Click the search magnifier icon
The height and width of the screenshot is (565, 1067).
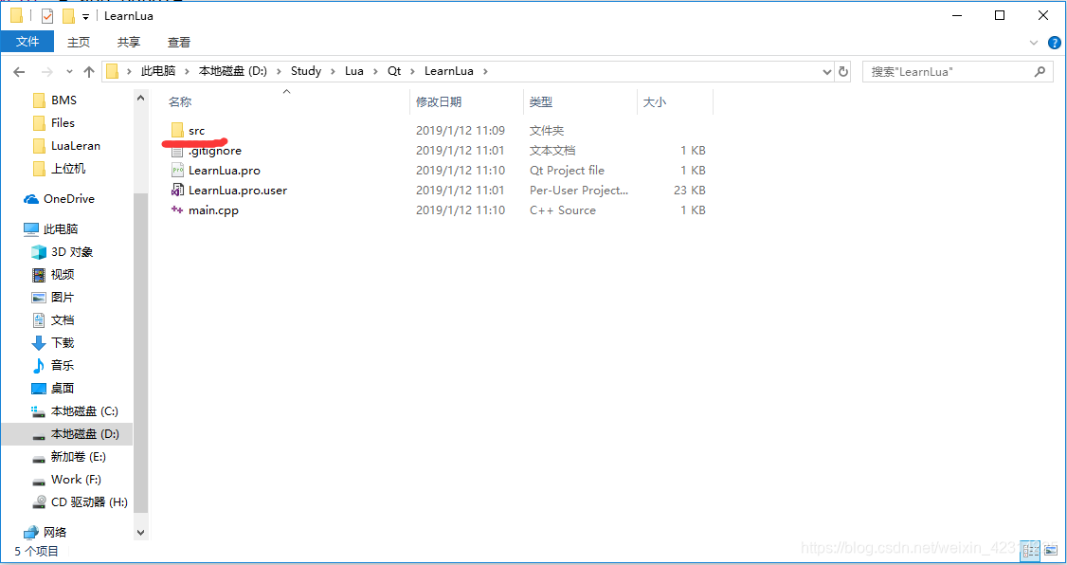[x=1040, y=71]
